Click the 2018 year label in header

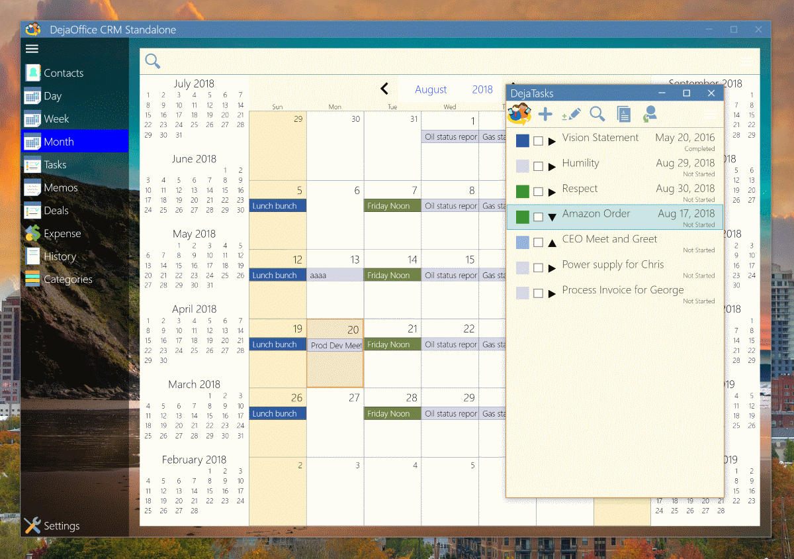click(482, 89)
